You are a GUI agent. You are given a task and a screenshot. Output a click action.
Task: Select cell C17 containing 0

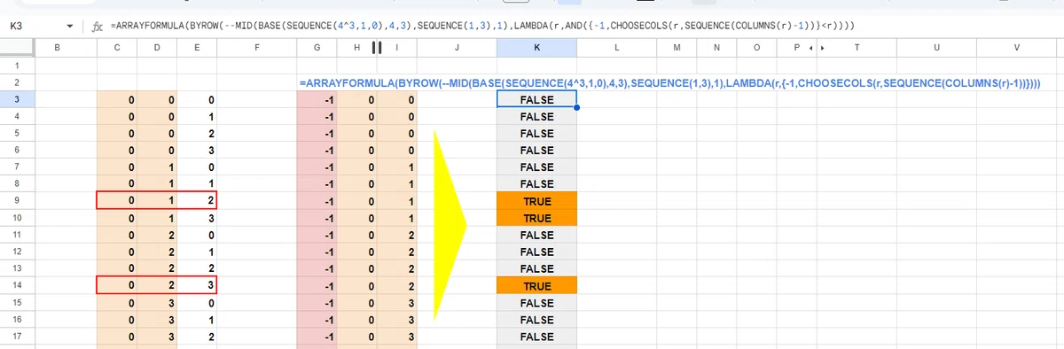[x=117, y=336]
